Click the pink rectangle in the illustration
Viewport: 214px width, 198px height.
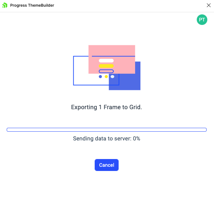tap(112, 51)
